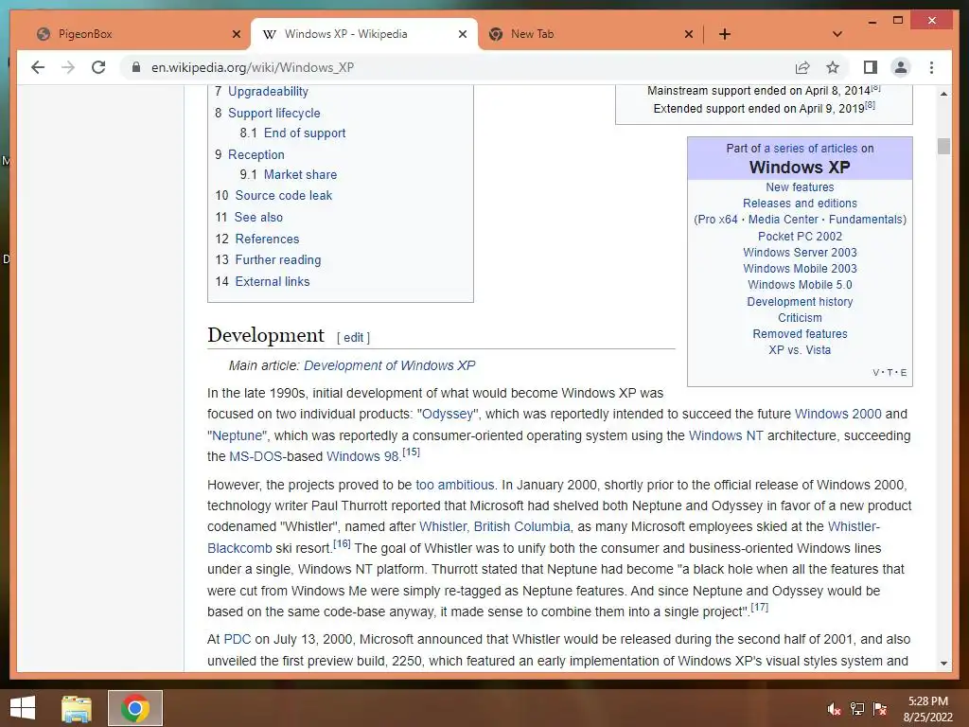Bookmark this page with the star icon
The image size is (969, 727).
click(x=833, y=67)
